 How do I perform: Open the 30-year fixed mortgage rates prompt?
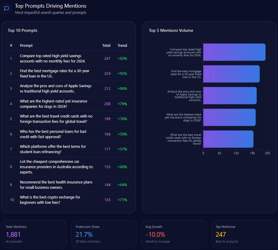[x=55, y=73]
